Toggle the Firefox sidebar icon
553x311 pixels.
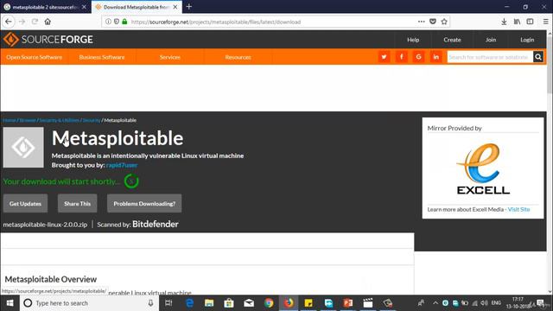[530, 22]
